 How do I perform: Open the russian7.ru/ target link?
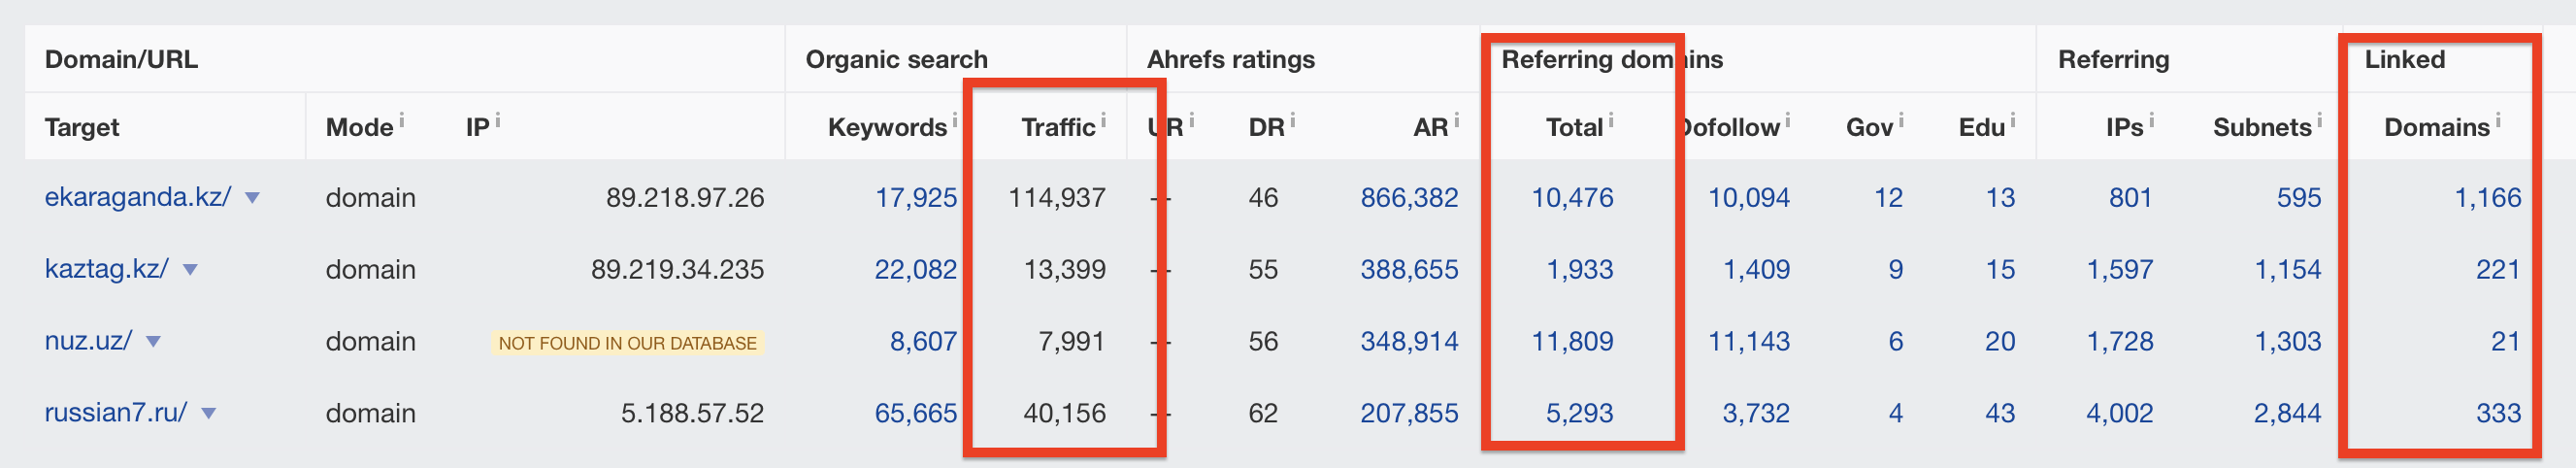115,413
